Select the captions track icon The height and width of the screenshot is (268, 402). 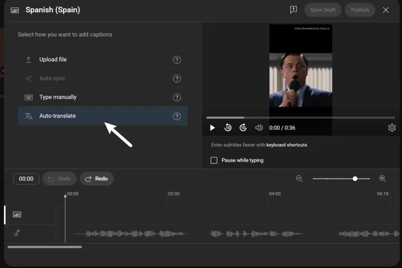tap(17, 215)
